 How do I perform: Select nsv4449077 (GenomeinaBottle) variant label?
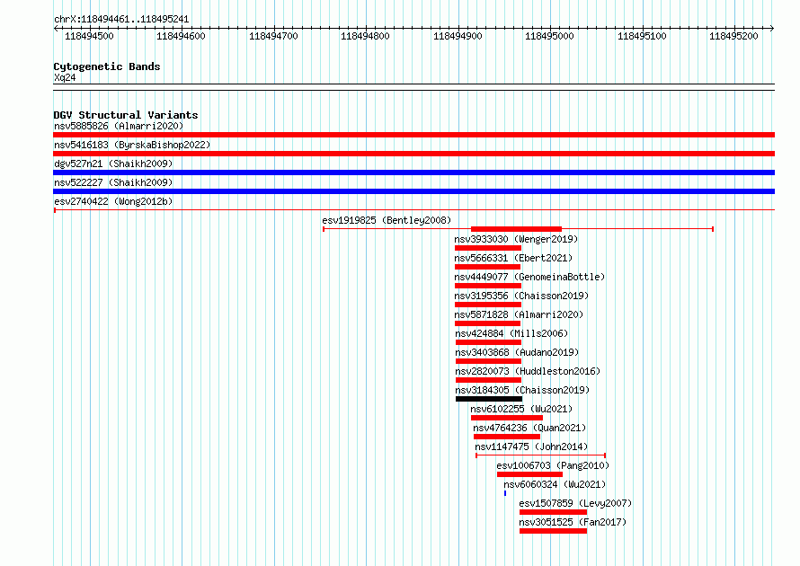[529, 277]
